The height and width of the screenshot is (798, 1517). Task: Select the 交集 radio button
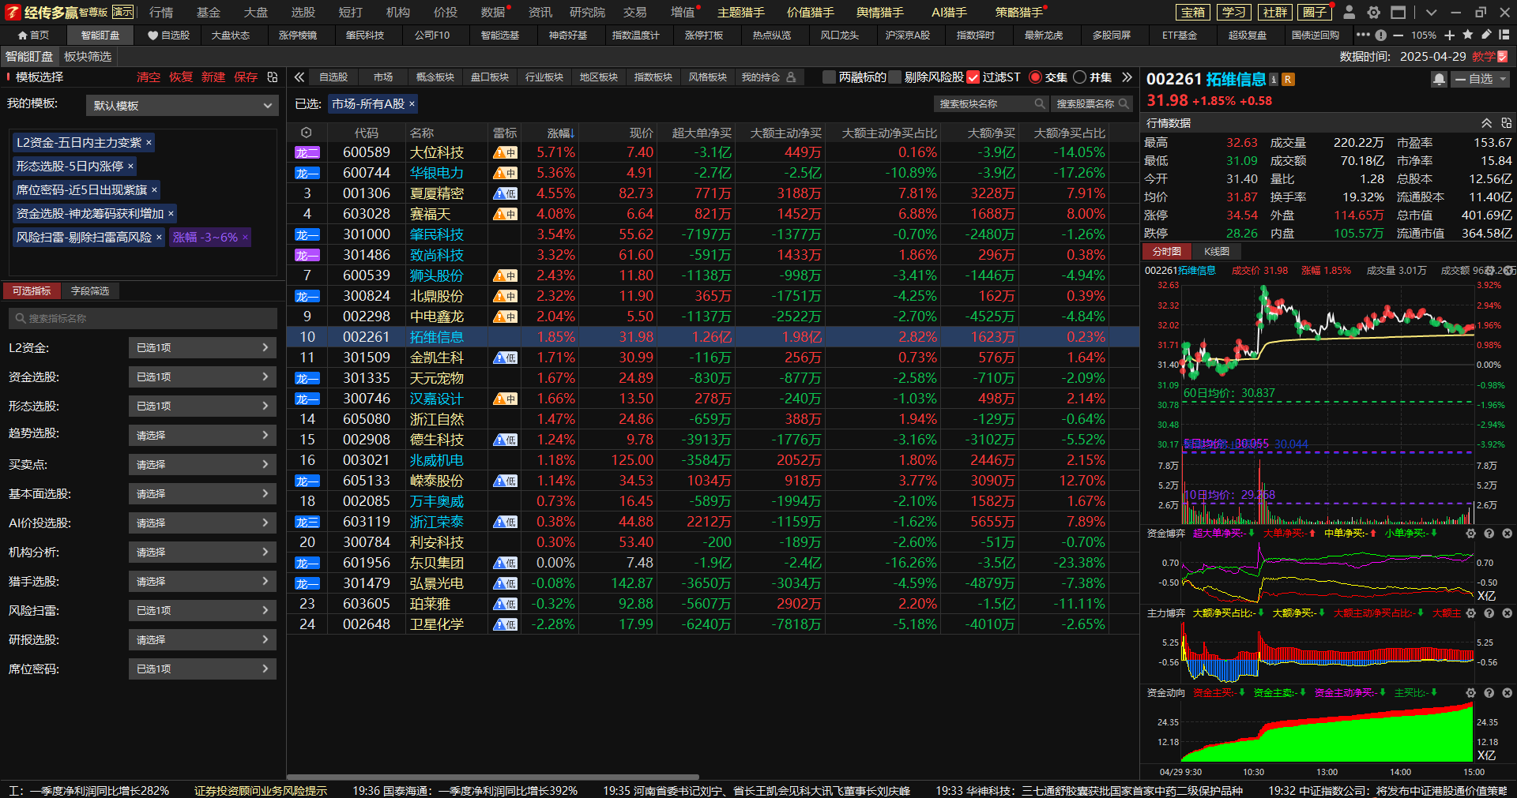click(1035, 77)
